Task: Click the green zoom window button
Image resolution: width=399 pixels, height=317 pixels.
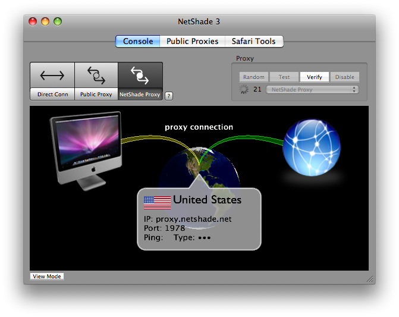Action: point(58,21)
